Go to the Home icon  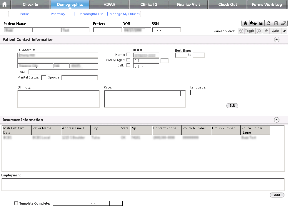coord(4,4)
